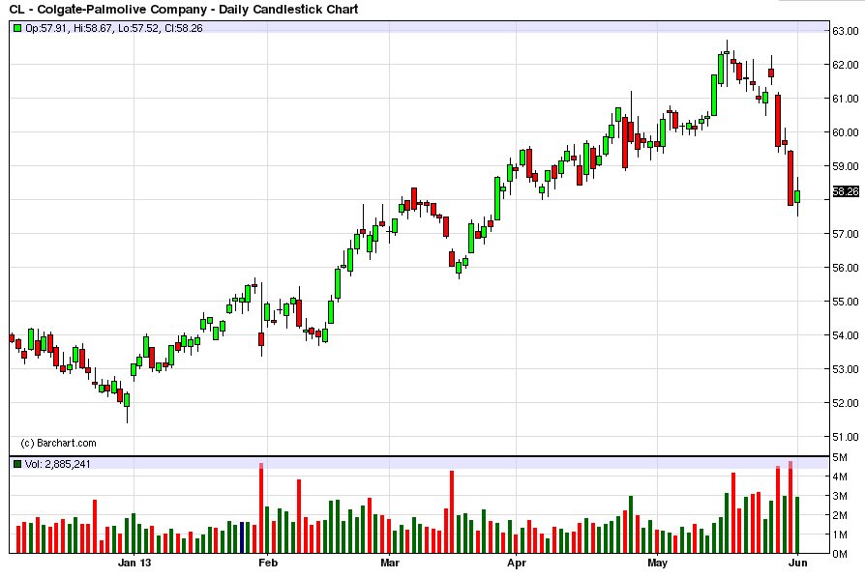Click the 51.00 price axis label
This screenshot has width=865, height=578.
(x=845, y=437)
